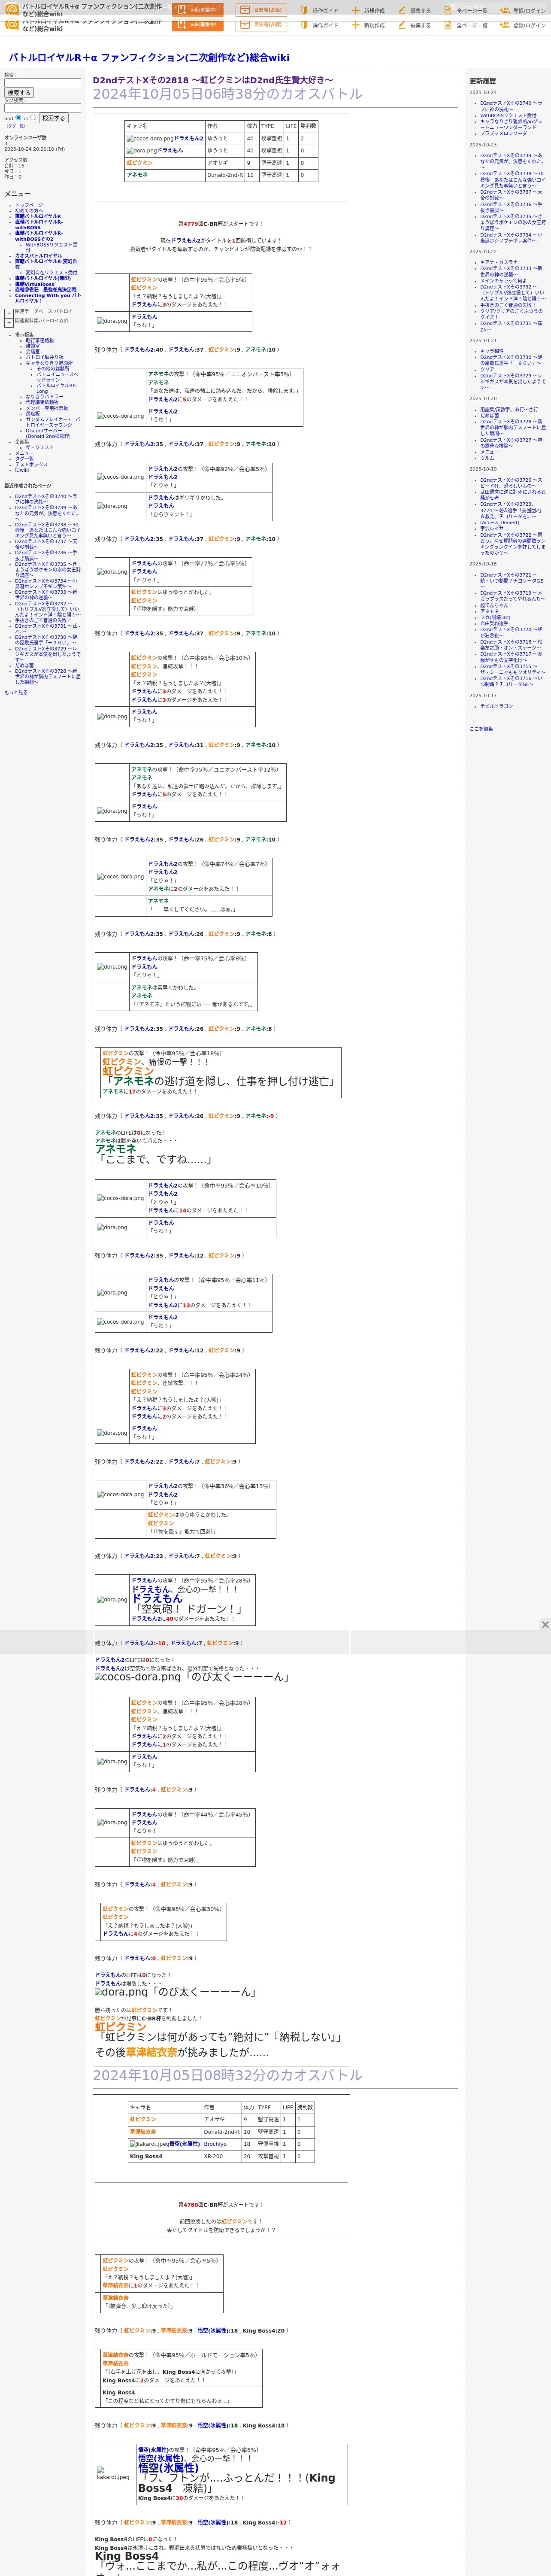Open the バトロイニュースヘッドライン link

coord(57,377)
